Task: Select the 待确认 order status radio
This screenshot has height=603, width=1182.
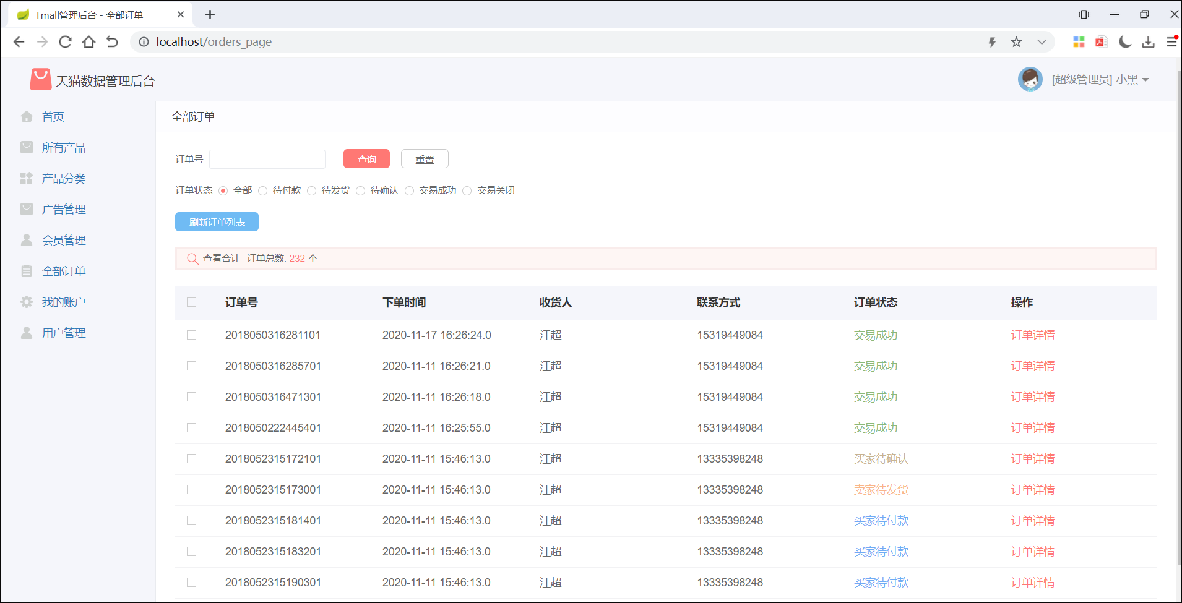Action: [x=361, y=190]
